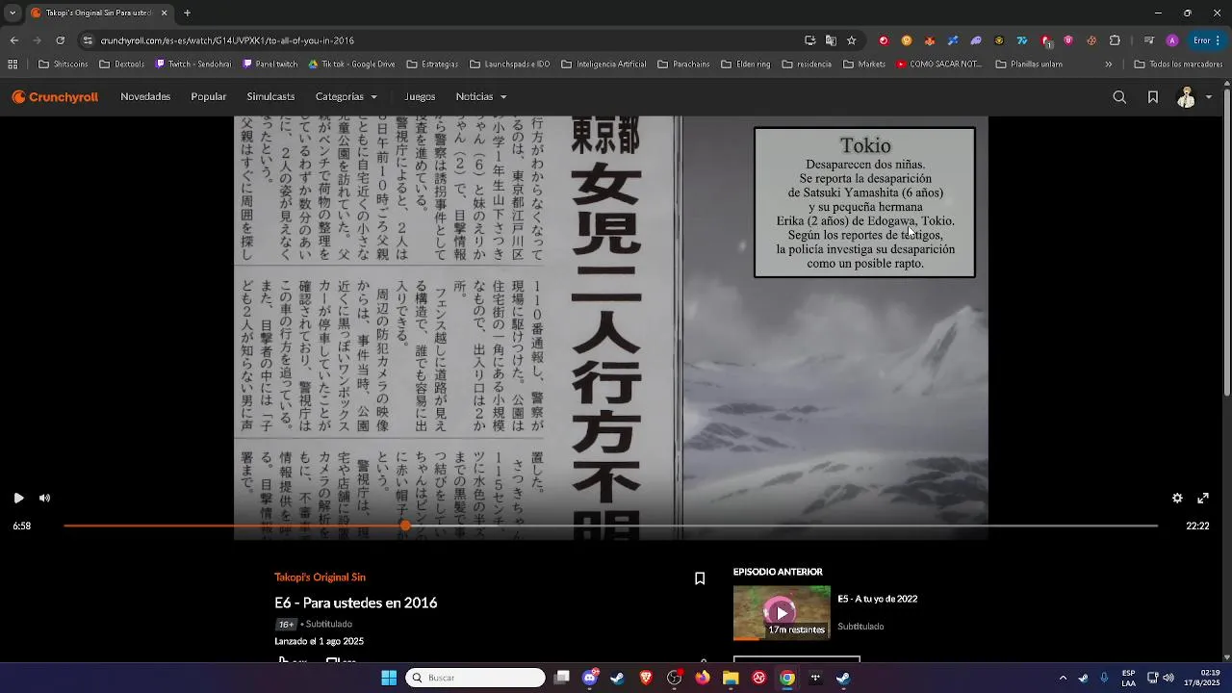This screenshot has height=693, width=1232.
Task: Open the previous episode E5 thumbnail
Action: pyautogui.click(x=782, y=613)
